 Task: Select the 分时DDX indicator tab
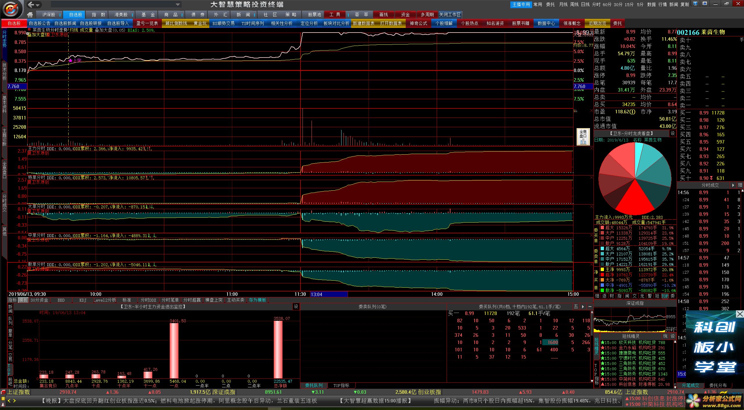coord(149,300)
